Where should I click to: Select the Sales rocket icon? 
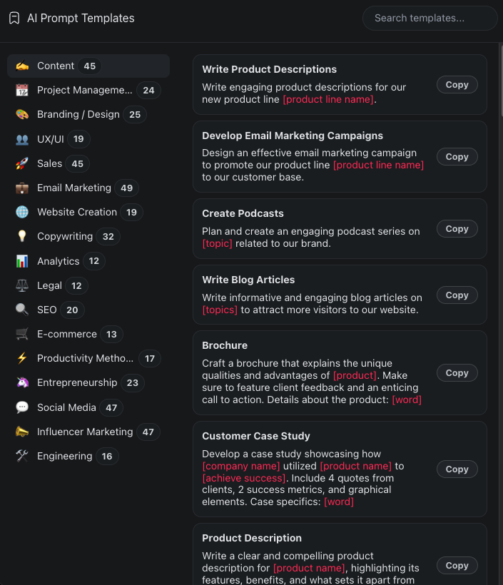pos(22,163)
